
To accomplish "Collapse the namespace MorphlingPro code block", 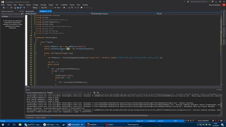I will [36, 38].
